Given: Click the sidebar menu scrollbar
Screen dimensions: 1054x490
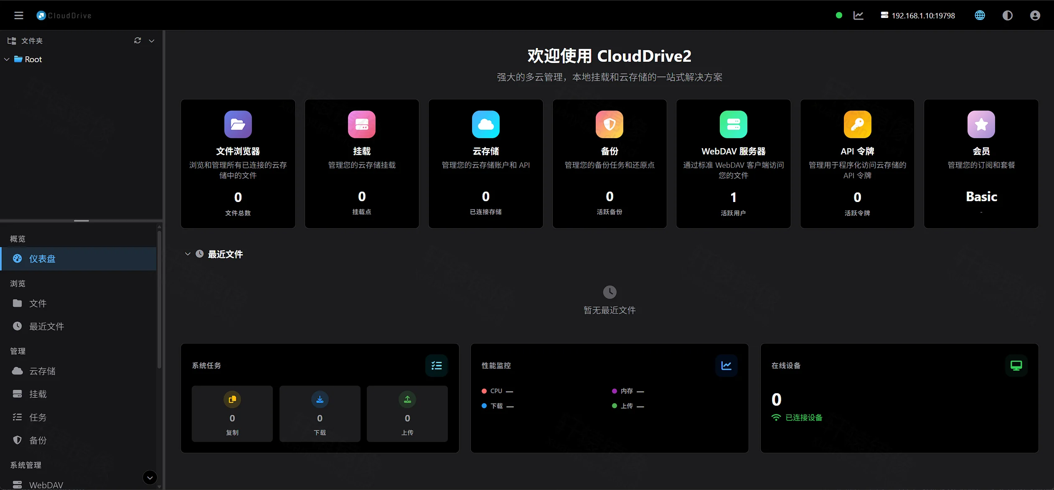Looking at the screenshot, I should pyautogui.click(x=159, y=300).
